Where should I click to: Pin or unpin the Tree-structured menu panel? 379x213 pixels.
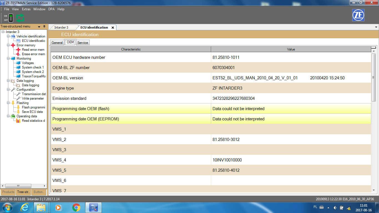click(44, 27)
